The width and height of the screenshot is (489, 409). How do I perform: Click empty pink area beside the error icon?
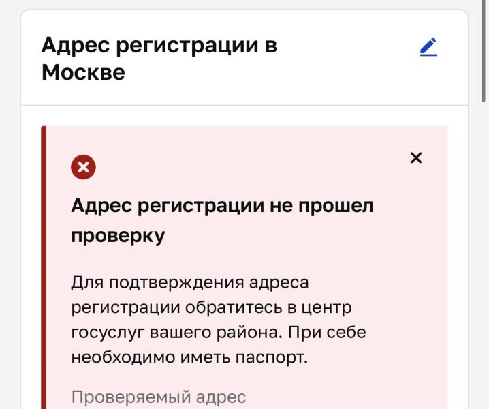point(249,167)
